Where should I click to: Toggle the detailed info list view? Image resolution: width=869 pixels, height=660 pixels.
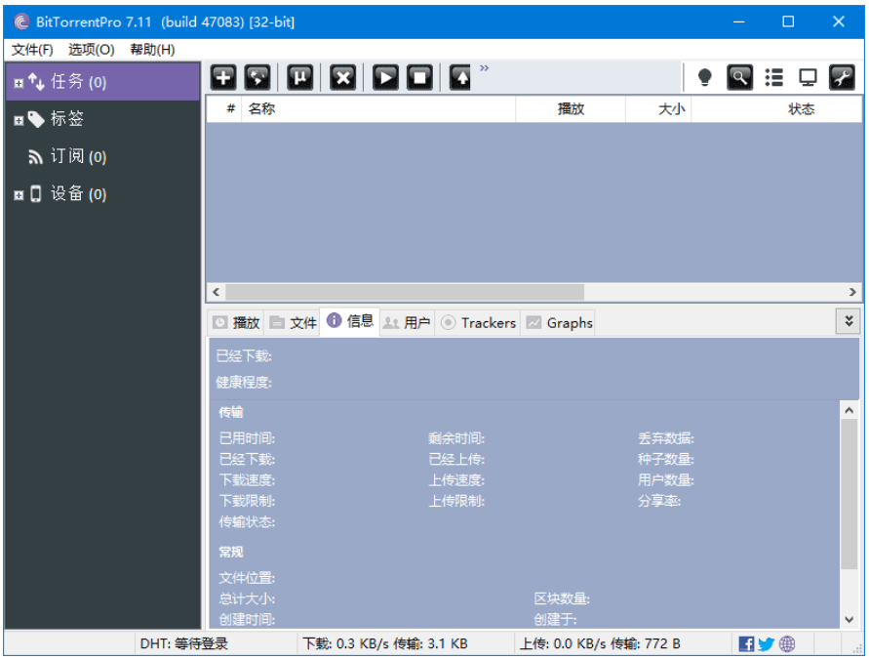pyautogui.click(x=775, y=77)
